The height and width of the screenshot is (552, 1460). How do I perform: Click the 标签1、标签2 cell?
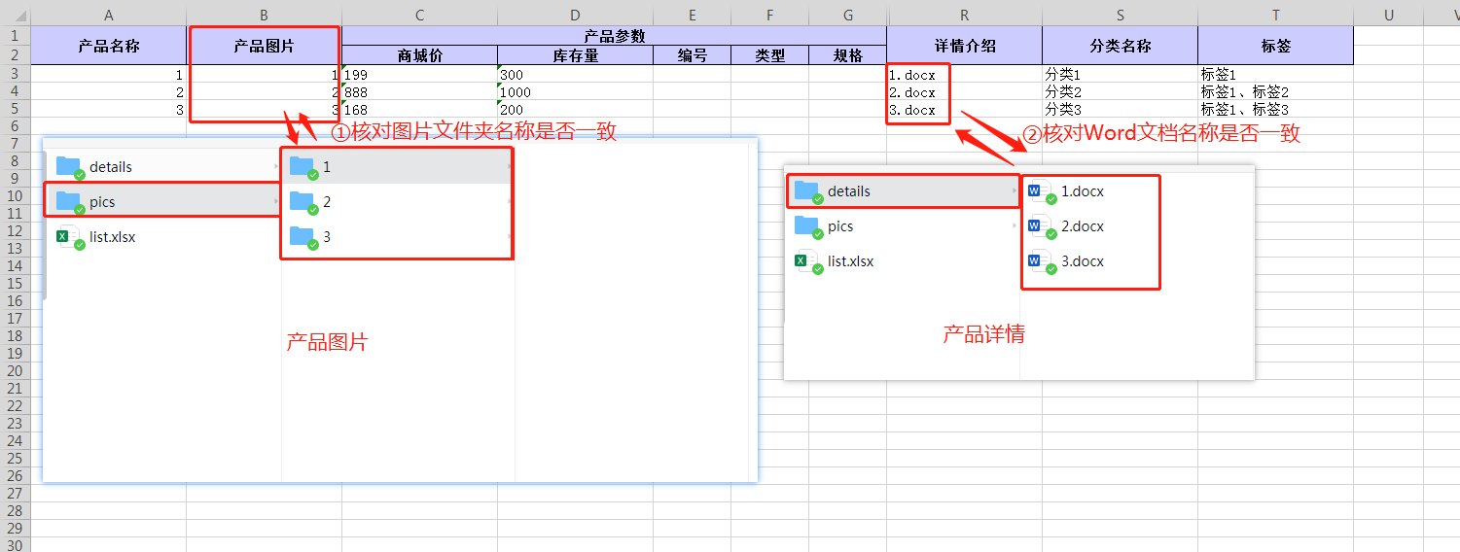point(1275,91)
